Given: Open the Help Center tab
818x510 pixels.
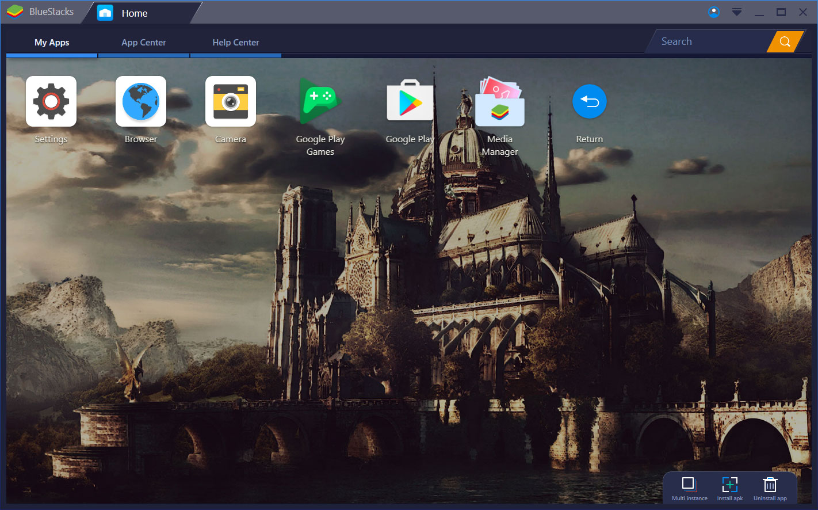Looking at the screenshot, I should coord(236,43).
